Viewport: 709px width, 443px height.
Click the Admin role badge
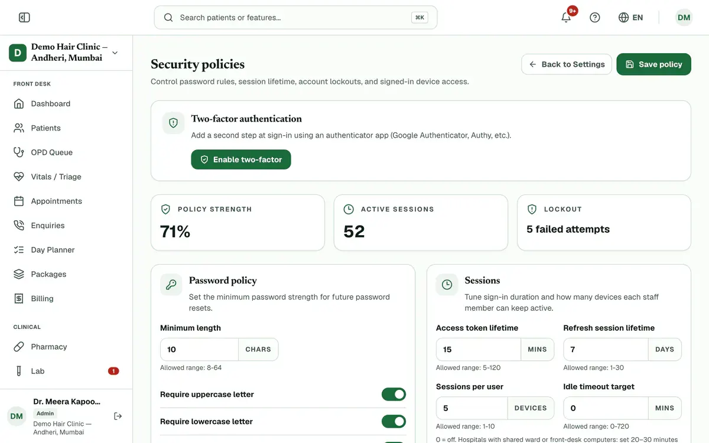45,413
